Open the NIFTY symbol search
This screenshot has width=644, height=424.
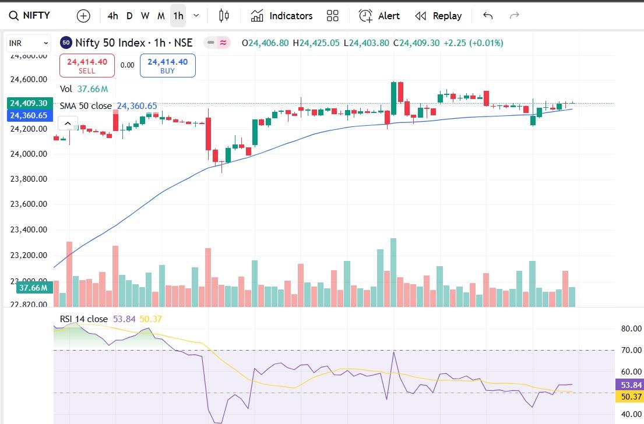pos(30,16)
